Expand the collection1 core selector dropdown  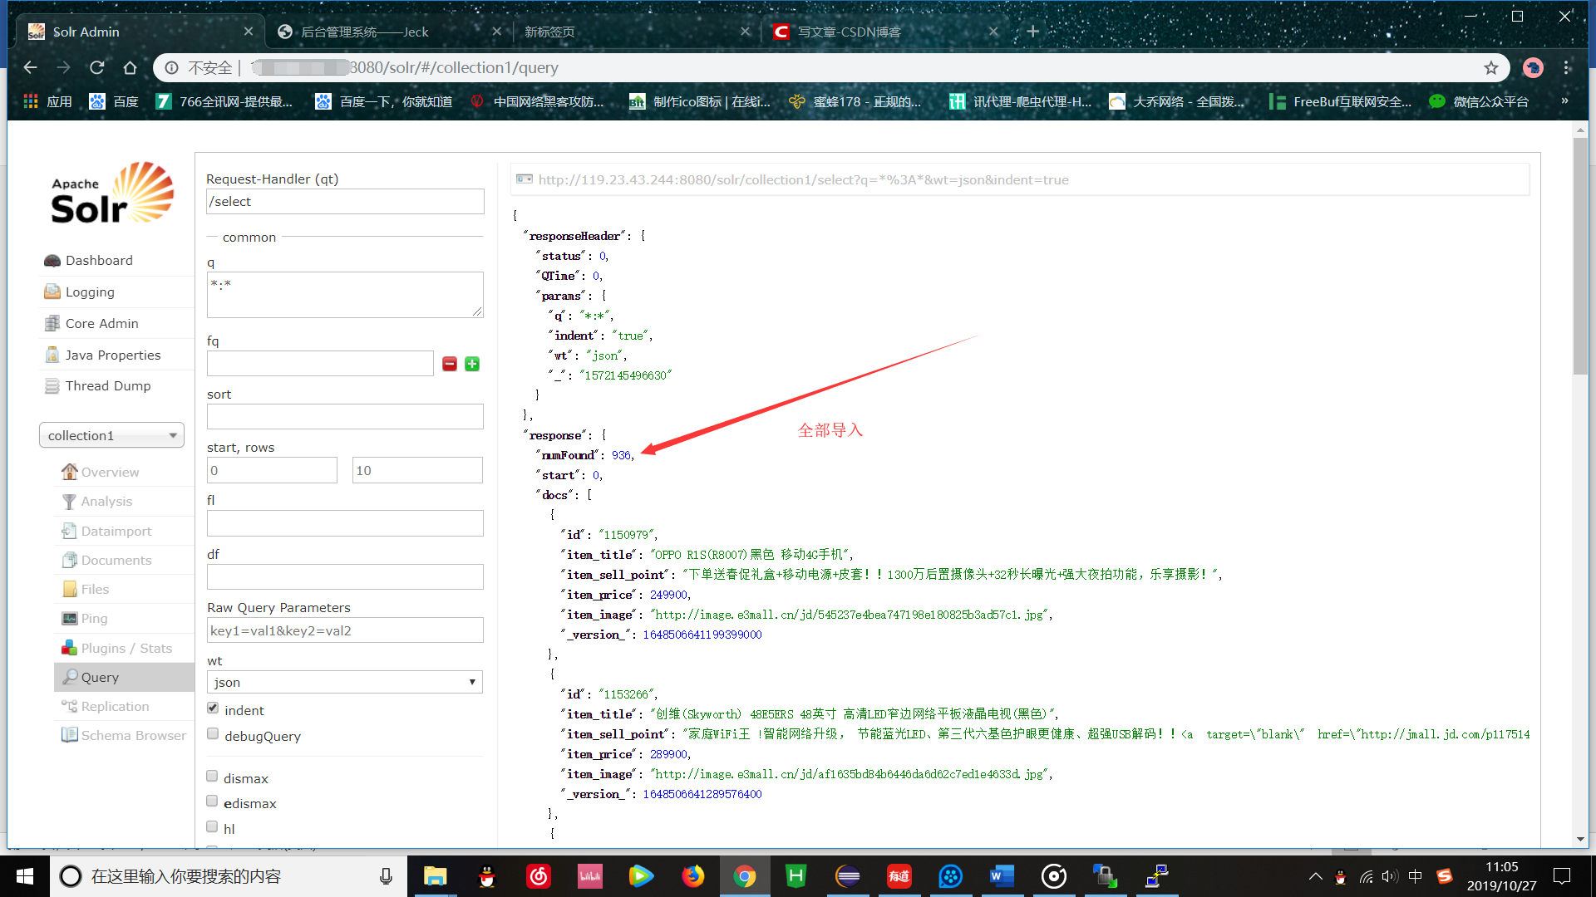coord(111,435)
